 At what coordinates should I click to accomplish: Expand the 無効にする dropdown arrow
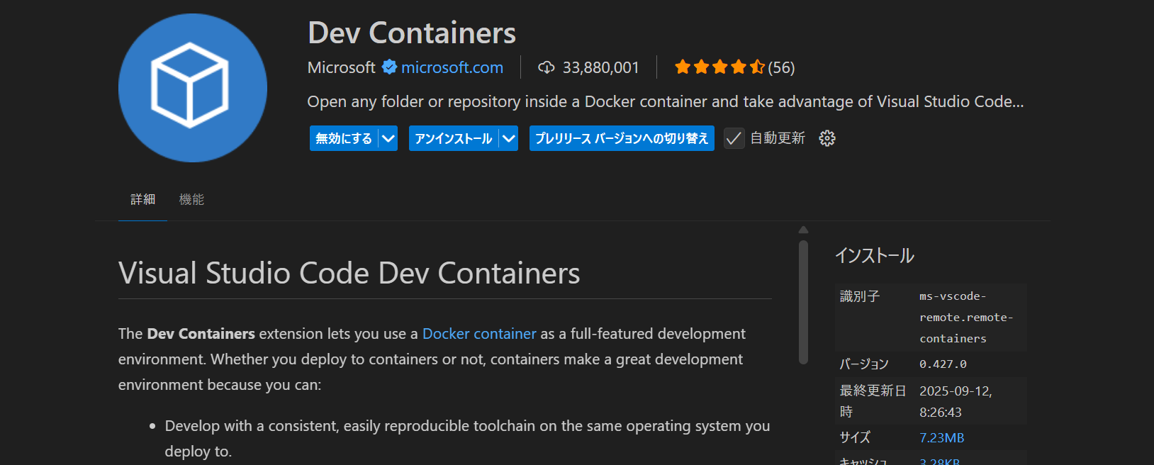[x=388, y=138]
